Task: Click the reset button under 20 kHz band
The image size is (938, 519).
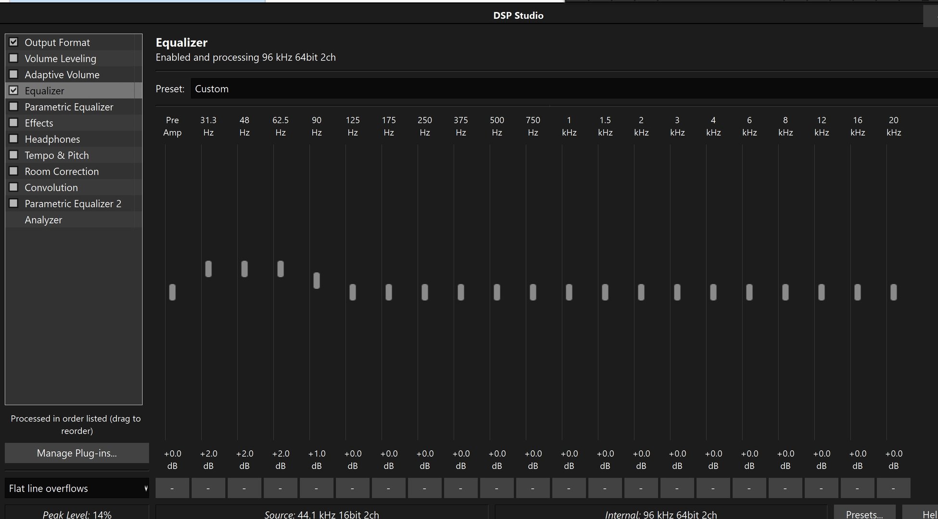Action: [893, 488]
